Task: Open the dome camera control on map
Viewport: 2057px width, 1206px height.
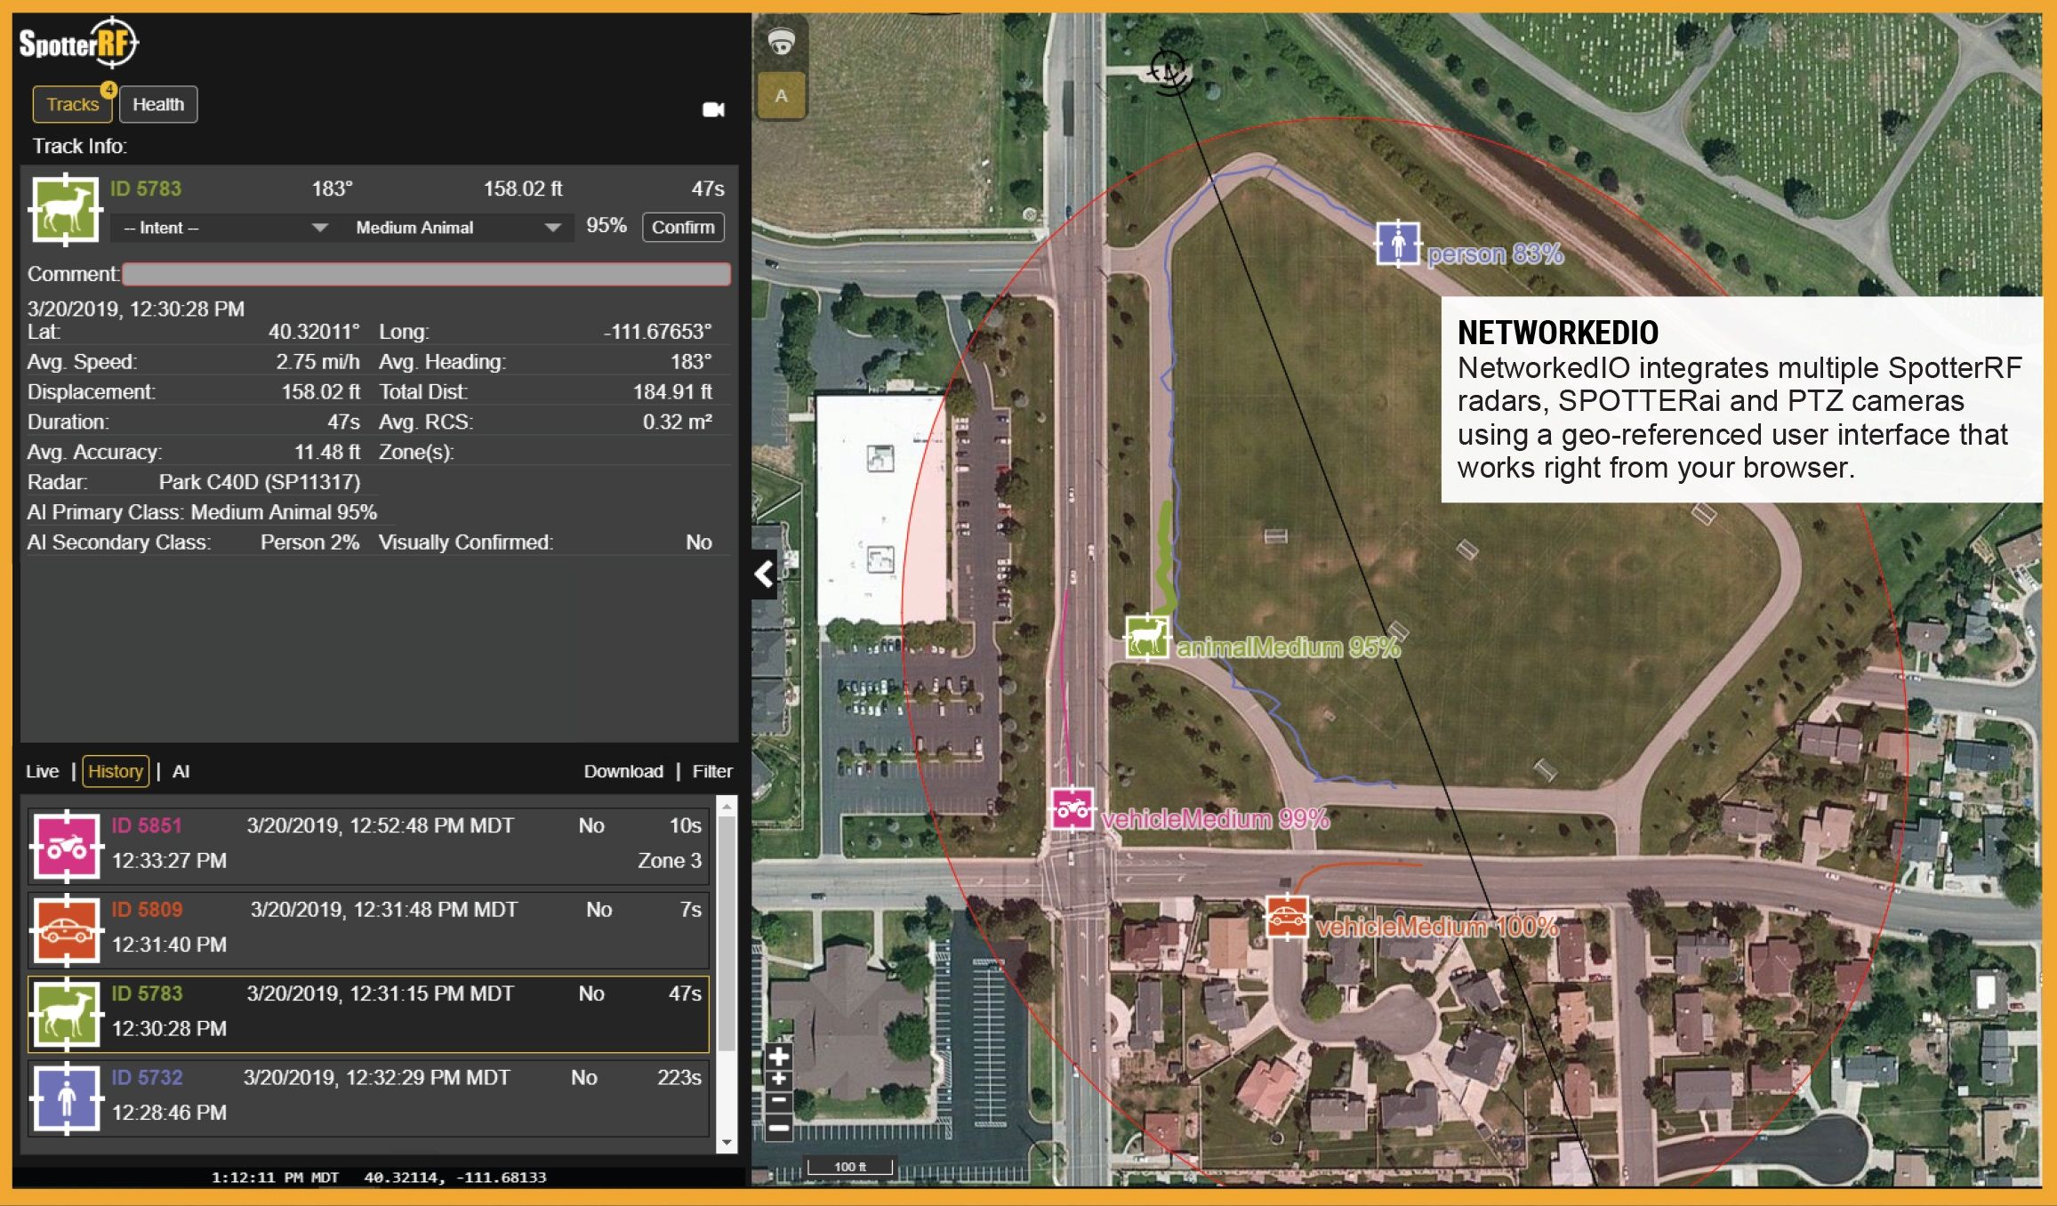Action: (780, 42)
